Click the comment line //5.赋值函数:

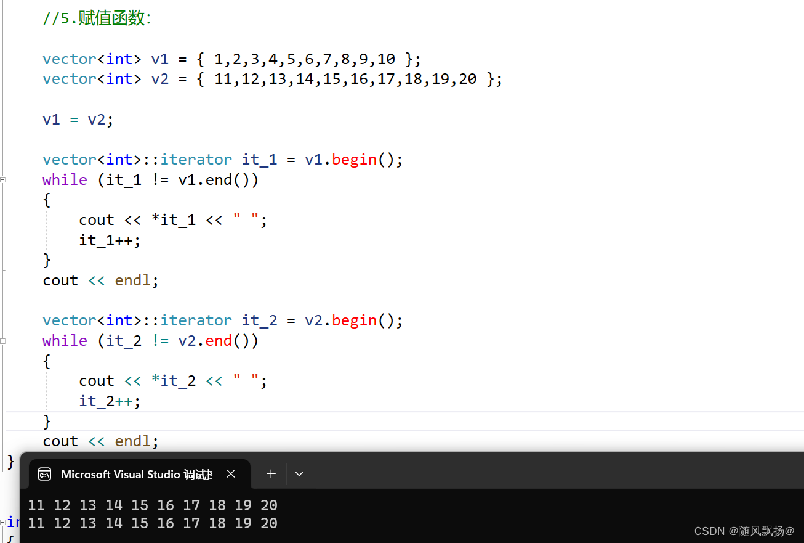pyautogui.click(x=97, y=18)
